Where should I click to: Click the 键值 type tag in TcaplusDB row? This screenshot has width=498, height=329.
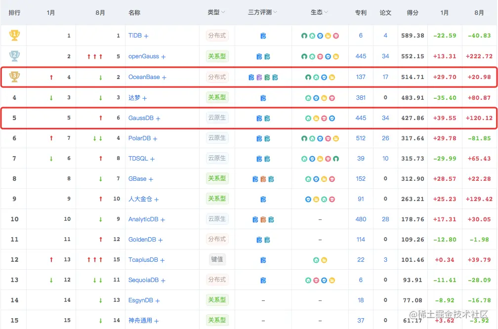pyautogui.click(x=217, y=259)
